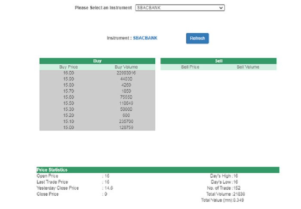Click the 235700 buy volume value
This screenshot has height=209, width=301.
click(x=126, y=122)
